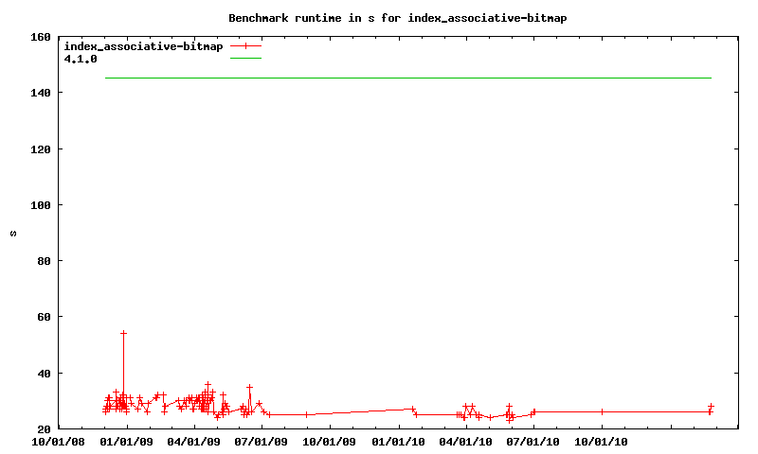Click the 10/01/09 x-axis date label

[x=331, y=440]
